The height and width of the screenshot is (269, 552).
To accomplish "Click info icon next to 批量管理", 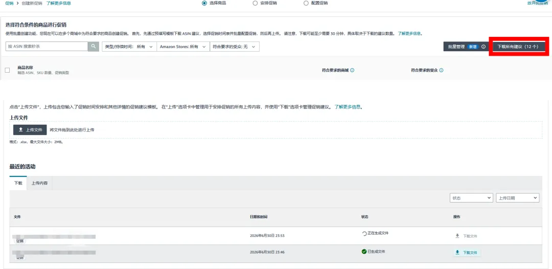I will 484,47.
